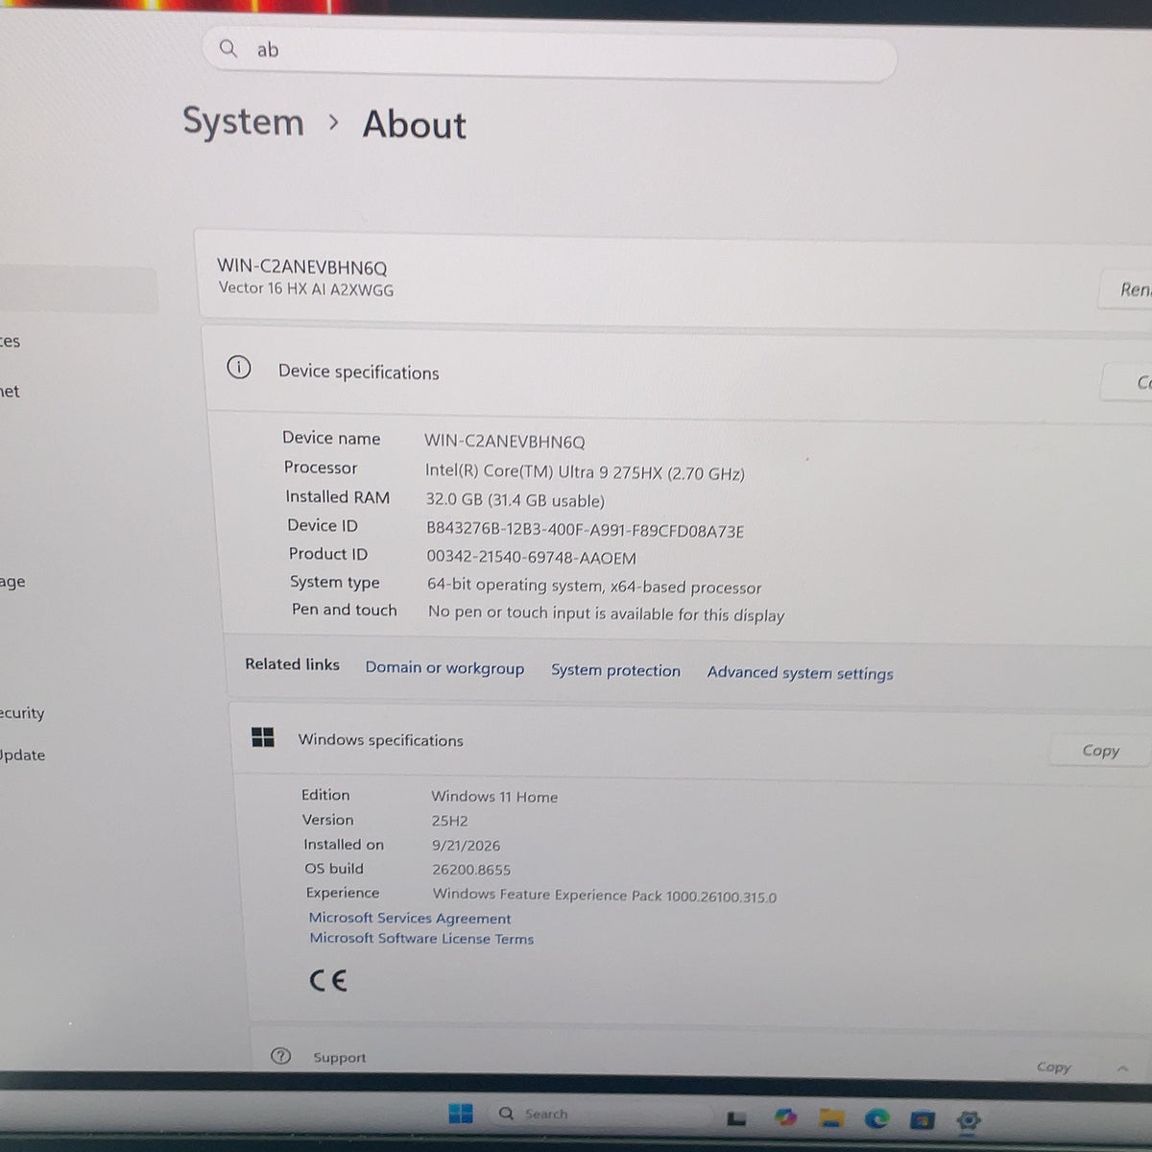Click the Settings gear taskbar icon
This screenshot has width=1152, height=1152.
click(969, 1120)
